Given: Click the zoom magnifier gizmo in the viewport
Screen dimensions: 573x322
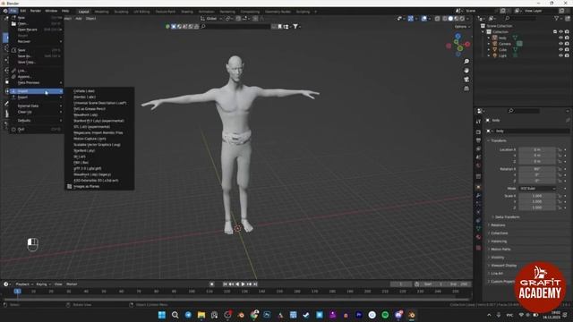Looking at the screenshot, I should (466, 62).
